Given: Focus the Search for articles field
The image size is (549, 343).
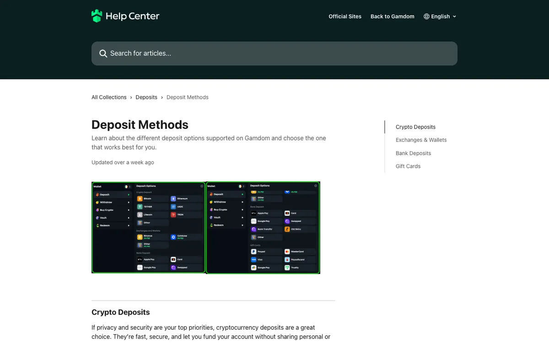Looking at the screenshot, I should [x=274, y=54].
